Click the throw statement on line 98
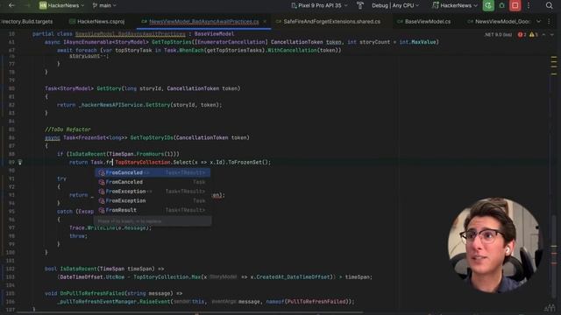 78,236
